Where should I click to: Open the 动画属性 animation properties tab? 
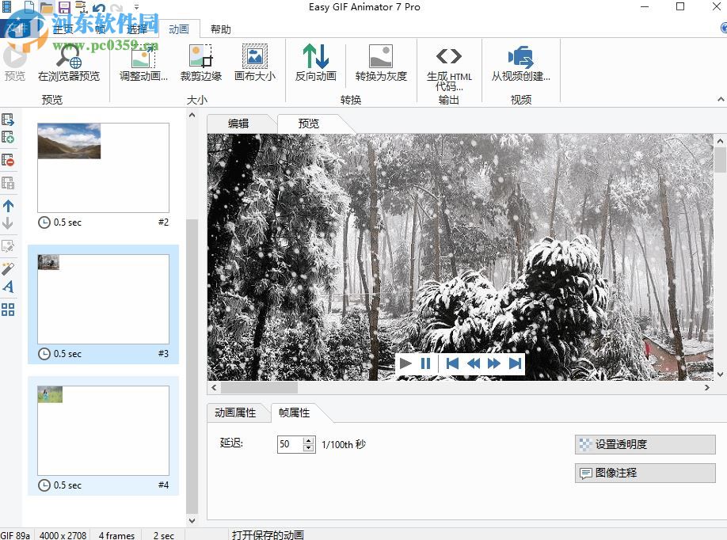click(x=237, y=413)
